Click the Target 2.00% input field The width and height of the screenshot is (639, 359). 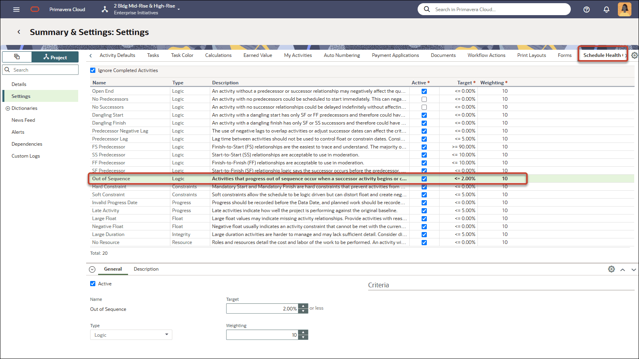(262, 308)
